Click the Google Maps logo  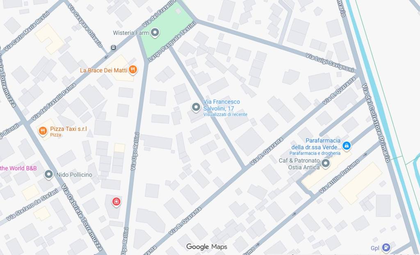coord(207,247)
